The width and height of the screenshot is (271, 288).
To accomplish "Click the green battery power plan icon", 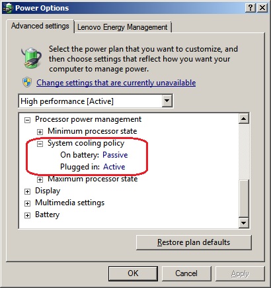I will click(31, 58).
